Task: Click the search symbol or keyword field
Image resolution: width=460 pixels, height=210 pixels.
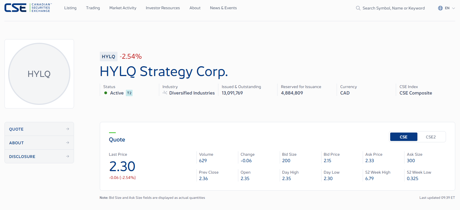Action: 394,8
